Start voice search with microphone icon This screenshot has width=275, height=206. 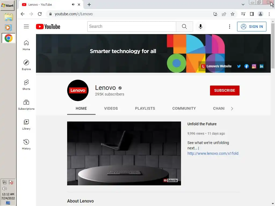[200, 27]
